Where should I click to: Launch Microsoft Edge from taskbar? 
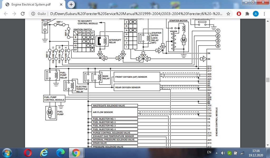tap(60, 152)
